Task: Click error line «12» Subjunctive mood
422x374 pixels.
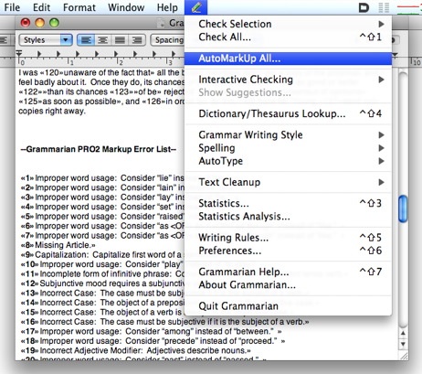Action: pyautogui.click(x=102, y=283)
